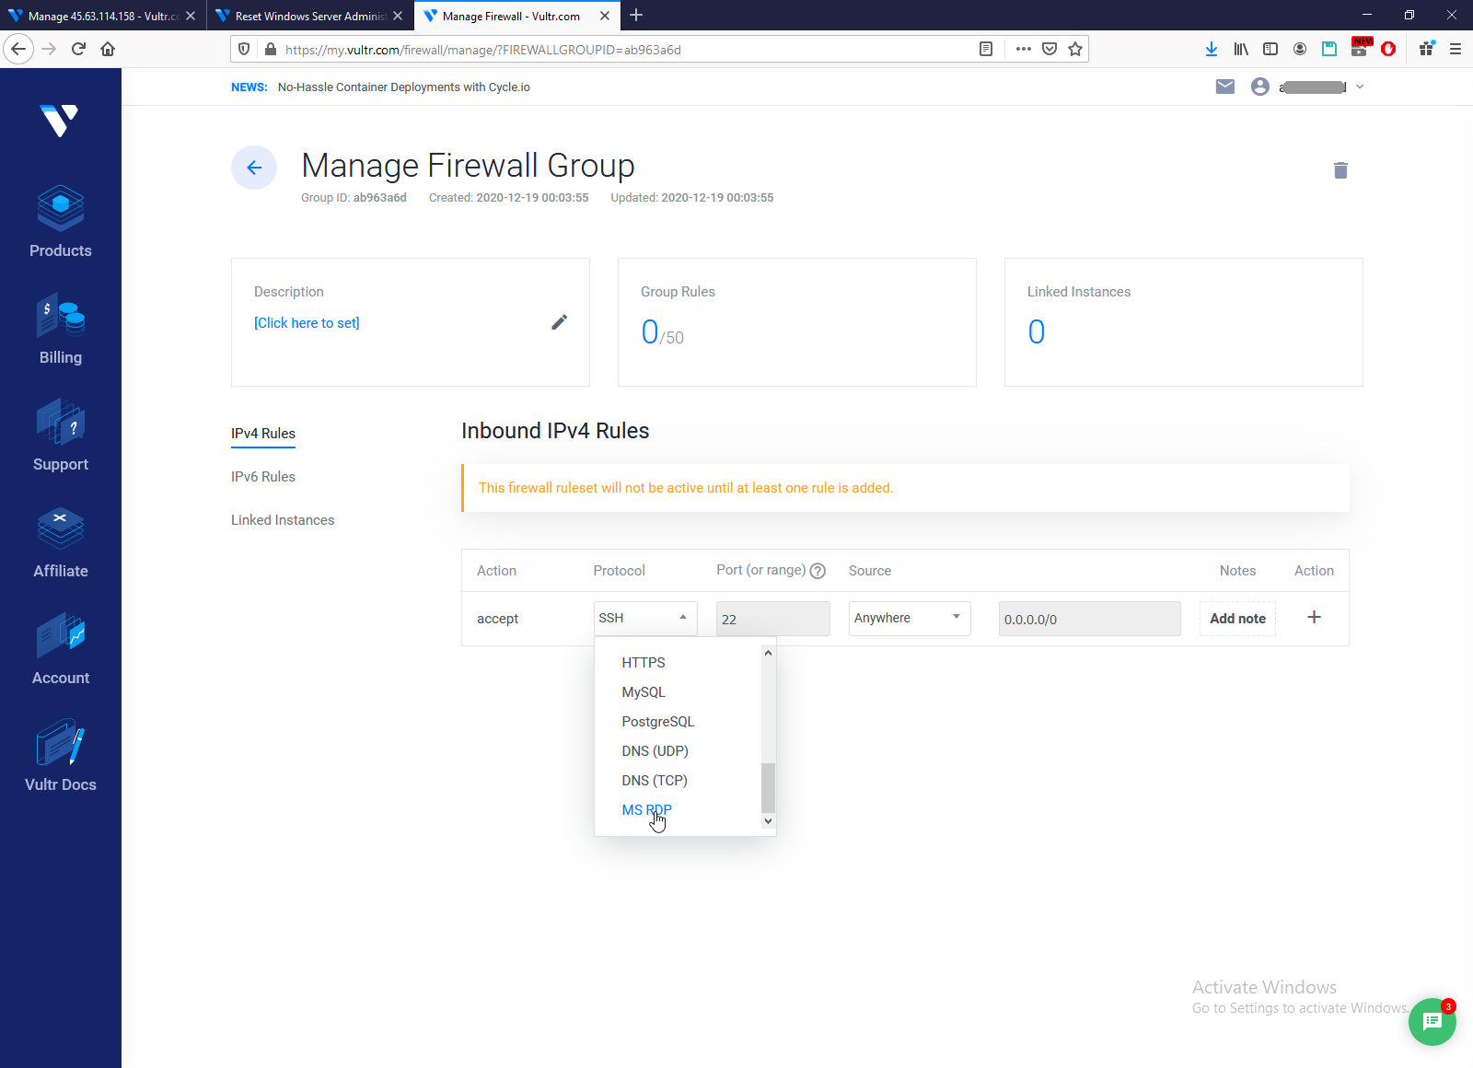Screen dimensions: 1473x1068
Task: Open the No-Hassle Container Deployments news link
Action: (404, 87)
